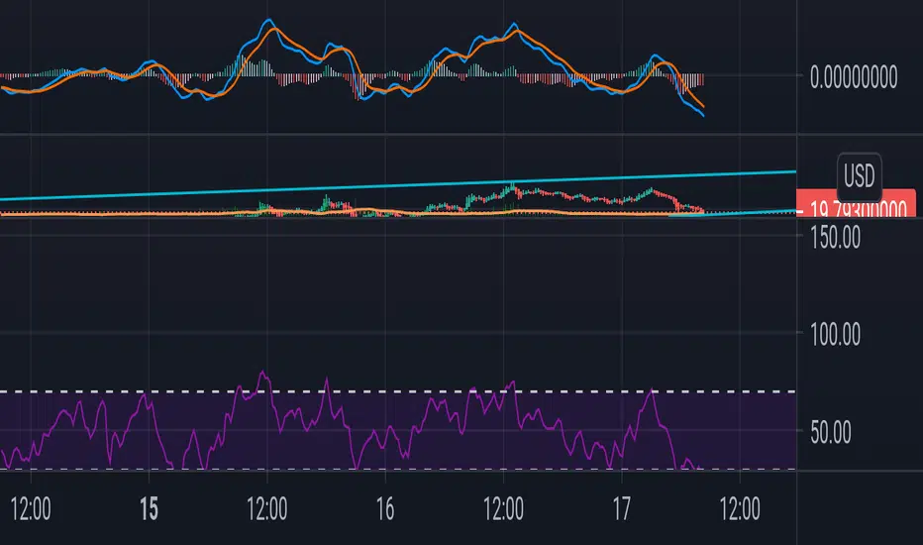Click the 12:00 label between 15 and 16

(x=266, y=509)
